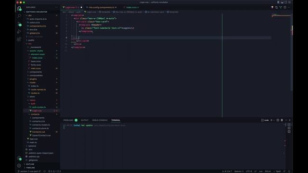This screenshot has height=173, width=308.
Task: Open the Accounts icon in activity bar
Action: click(x=19, y=158)
